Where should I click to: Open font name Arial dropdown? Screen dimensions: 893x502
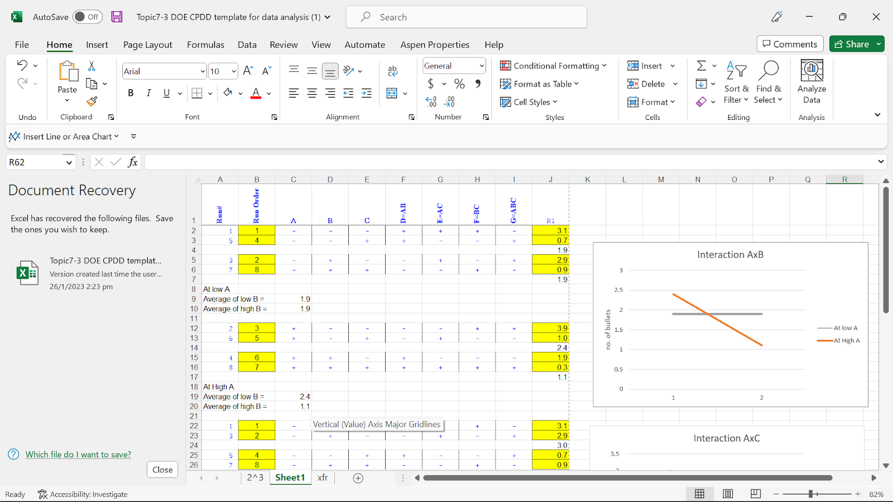[203, 71]
